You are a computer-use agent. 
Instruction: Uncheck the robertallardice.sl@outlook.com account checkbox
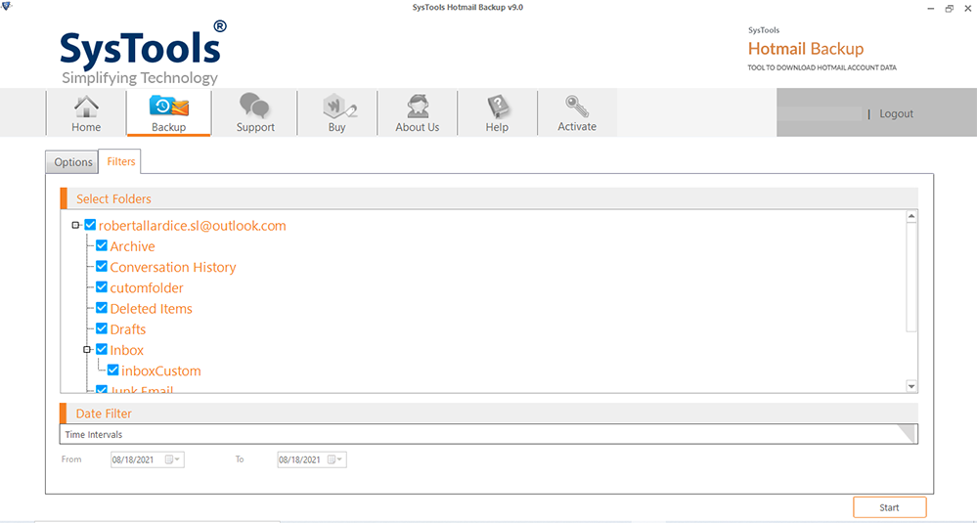point(90,226)
